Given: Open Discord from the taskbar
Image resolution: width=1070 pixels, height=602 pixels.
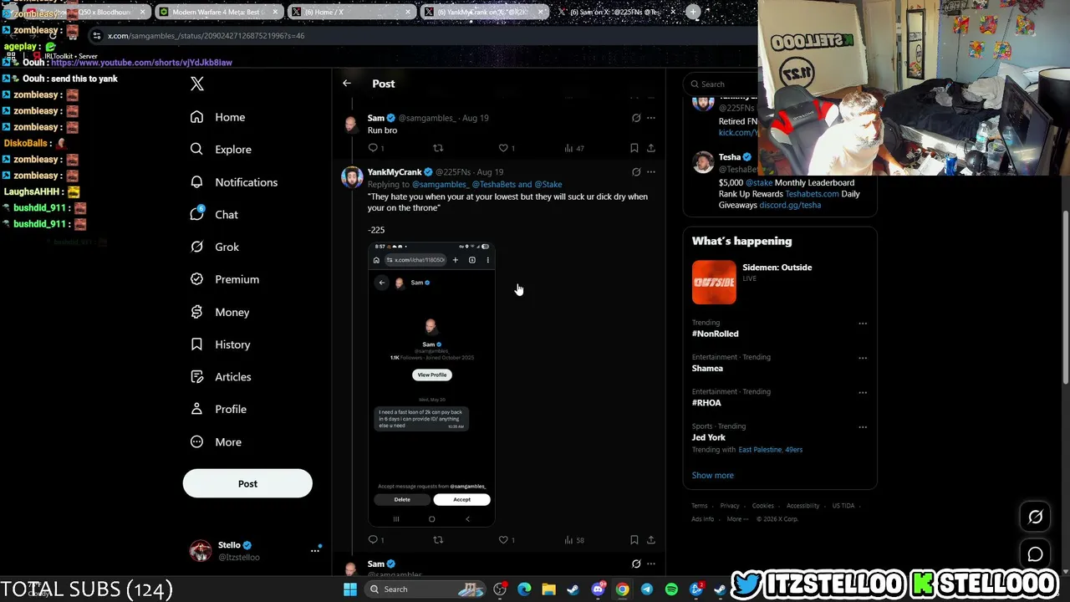Looking at the screenshot, I should coord(598,589).
